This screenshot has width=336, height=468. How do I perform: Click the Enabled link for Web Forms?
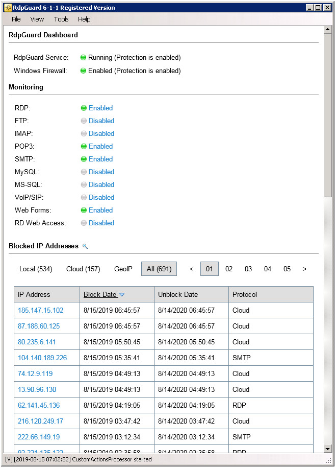click(100, 210)
